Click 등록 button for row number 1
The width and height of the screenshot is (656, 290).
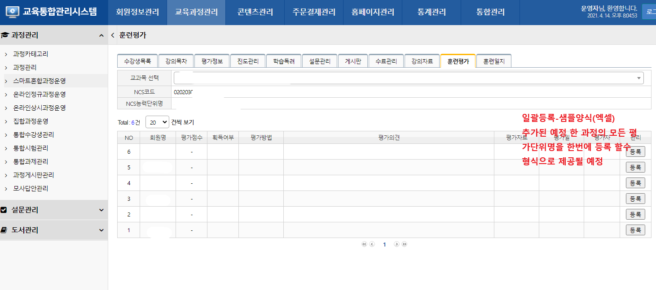pyautogui.click(x=635, y=230)
